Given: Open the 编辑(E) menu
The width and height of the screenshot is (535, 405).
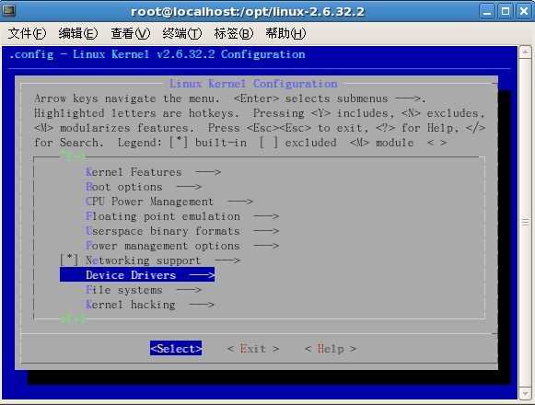Looking at the screenshot, I should [78, 33].
